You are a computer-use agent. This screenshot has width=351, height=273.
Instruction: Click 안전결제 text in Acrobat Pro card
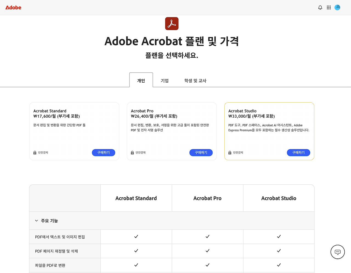pos(141,153)
